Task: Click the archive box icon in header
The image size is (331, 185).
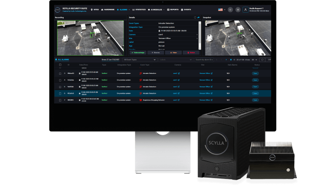Action: point(238,10)
